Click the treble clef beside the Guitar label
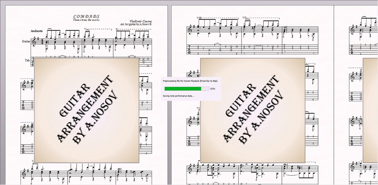The width and height of the screenshot is (378, 185). (34, 42)
